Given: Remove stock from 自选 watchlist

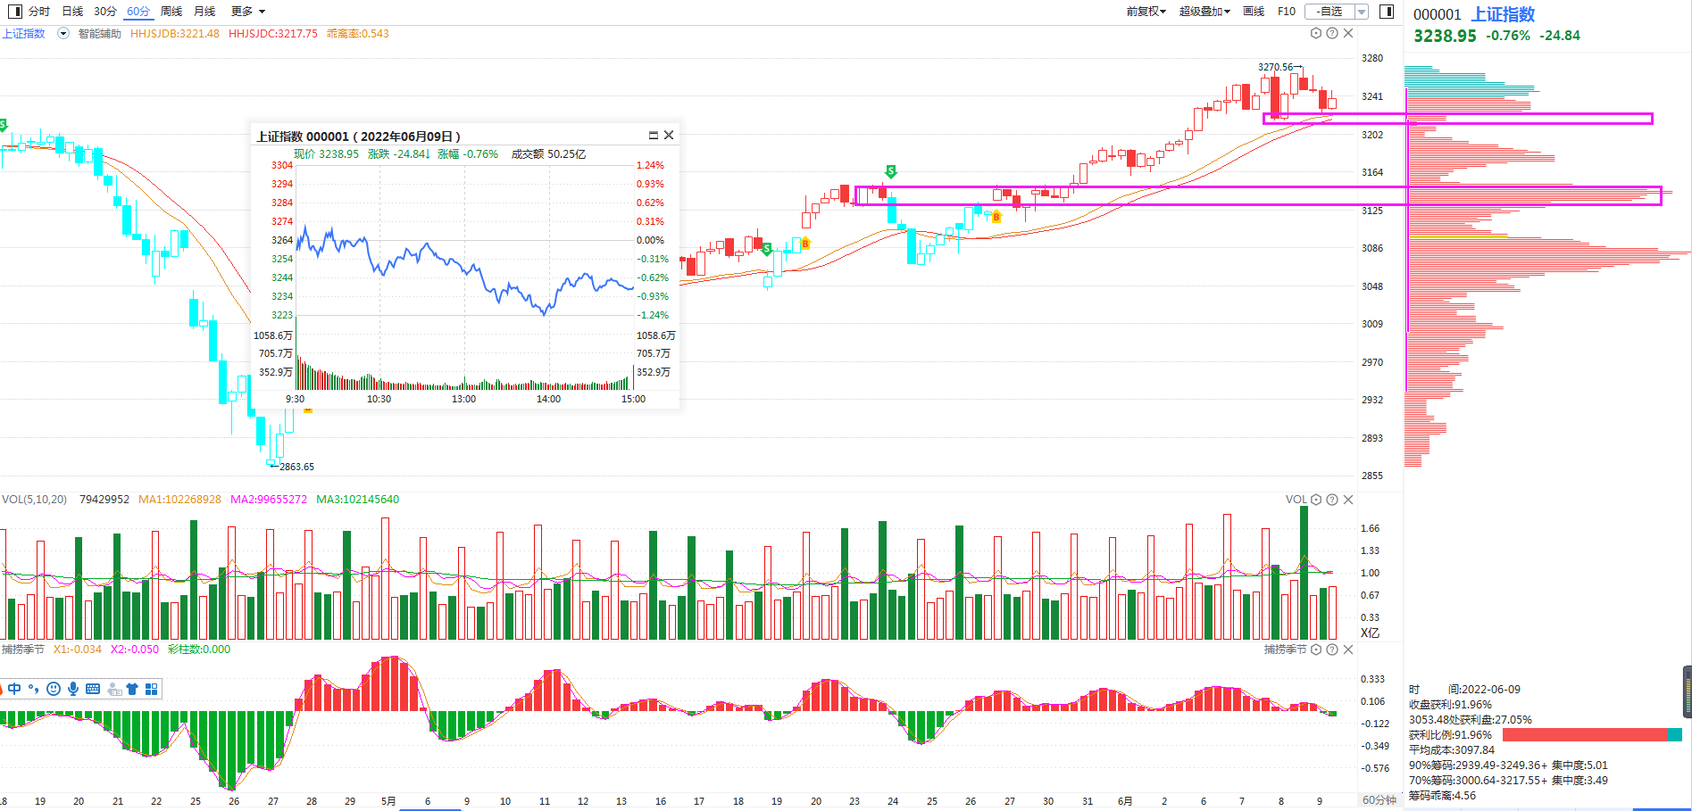Looking at the screenshot, I should (1329, 12).
